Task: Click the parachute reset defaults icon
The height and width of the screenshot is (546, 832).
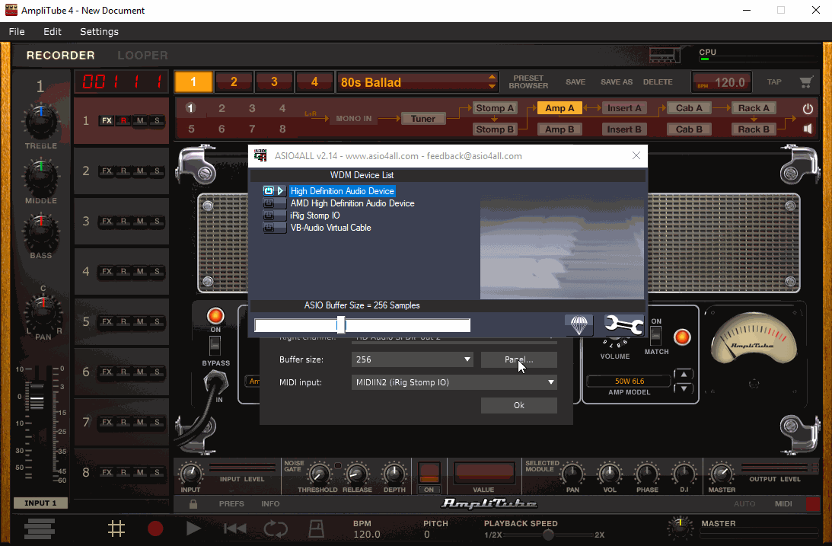Action: [579, 325]
